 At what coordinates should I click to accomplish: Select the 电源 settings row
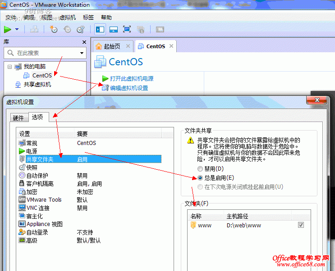(x=90, y=151)
